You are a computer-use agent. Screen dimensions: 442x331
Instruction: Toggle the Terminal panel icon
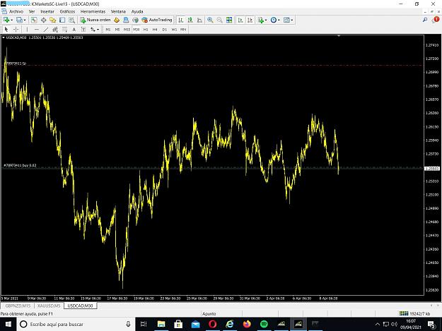62,20
